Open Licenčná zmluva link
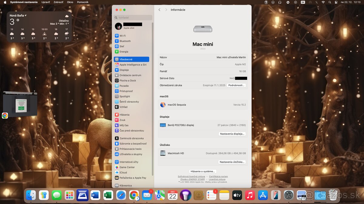364x204 pixels. [x=217, y=179]
